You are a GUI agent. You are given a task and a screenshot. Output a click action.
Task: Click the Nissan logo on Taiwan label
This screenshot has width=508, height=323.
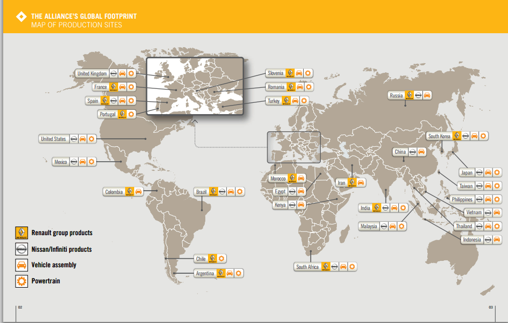tap(480, 186)
